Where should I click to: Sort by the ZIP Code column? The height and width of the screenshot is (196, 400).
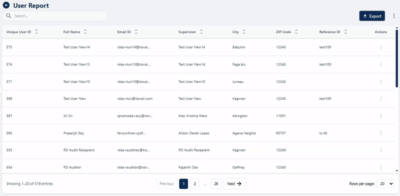point(296,32)
